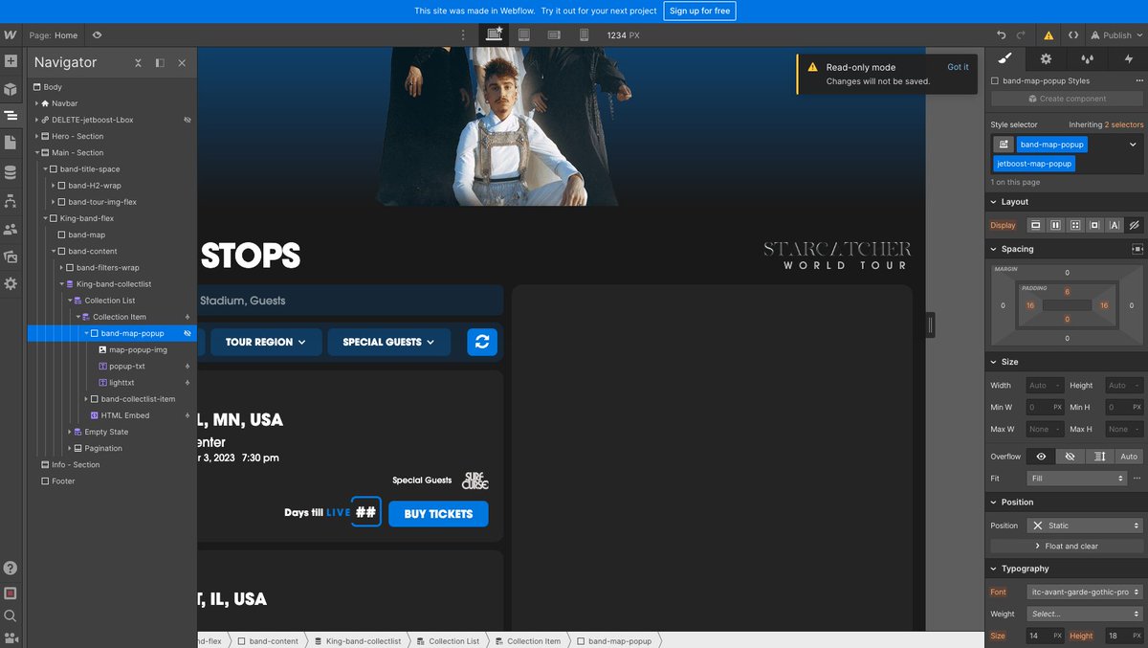
Task: Open the Navigator panel icon in sidebar
Action: pyautogui.click(x=11, y=116)
